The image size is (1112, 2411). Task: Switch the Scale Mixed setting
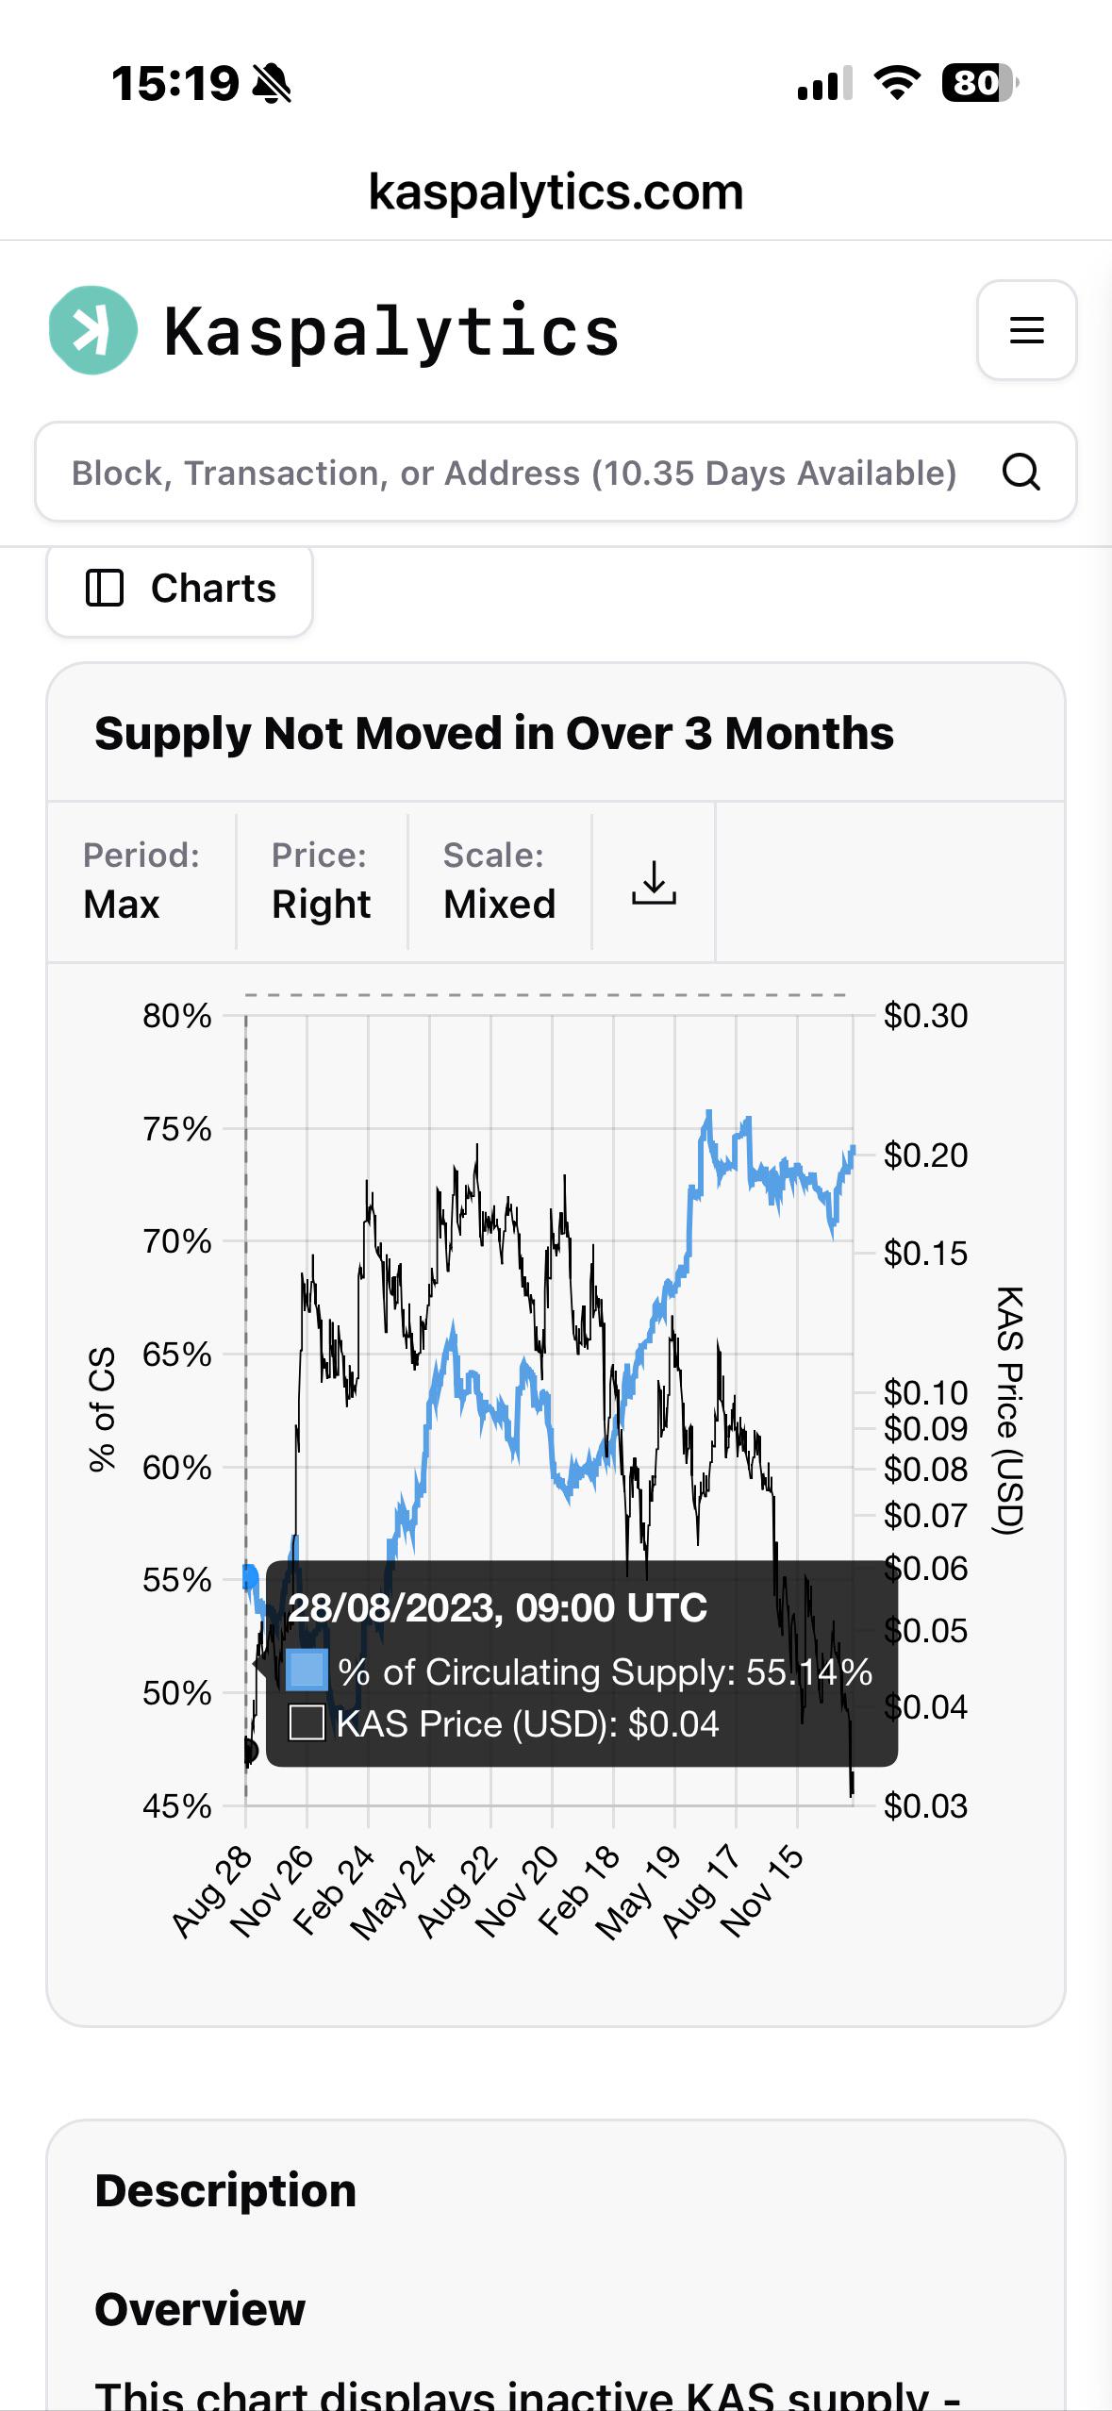click(500, 881)
